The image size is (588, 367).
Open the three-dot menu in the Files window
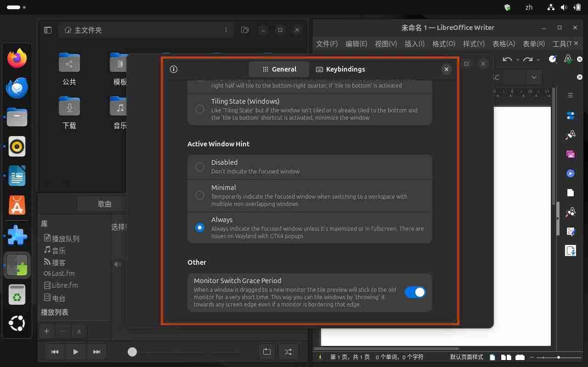[x=226, y=29]
